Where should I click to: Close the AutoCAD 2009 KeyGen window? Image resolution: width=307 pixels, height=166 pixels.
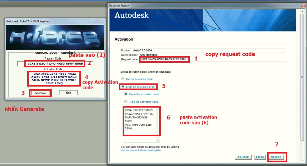tap(99, 20)
